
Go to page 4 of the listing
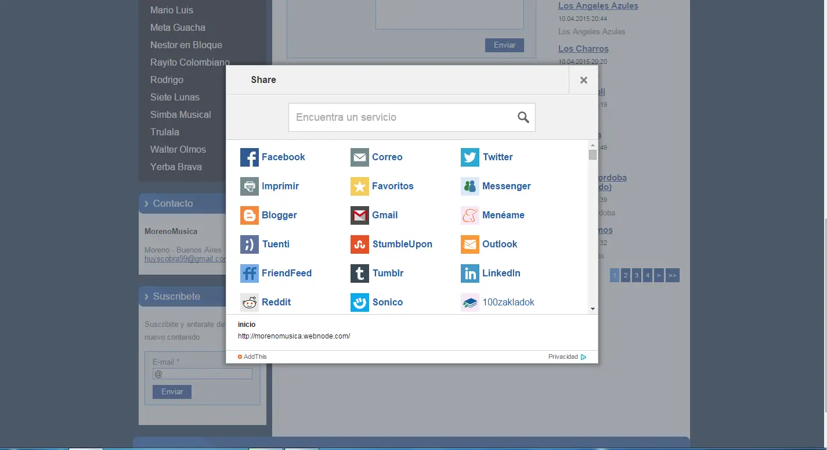(x=648, y=276)
